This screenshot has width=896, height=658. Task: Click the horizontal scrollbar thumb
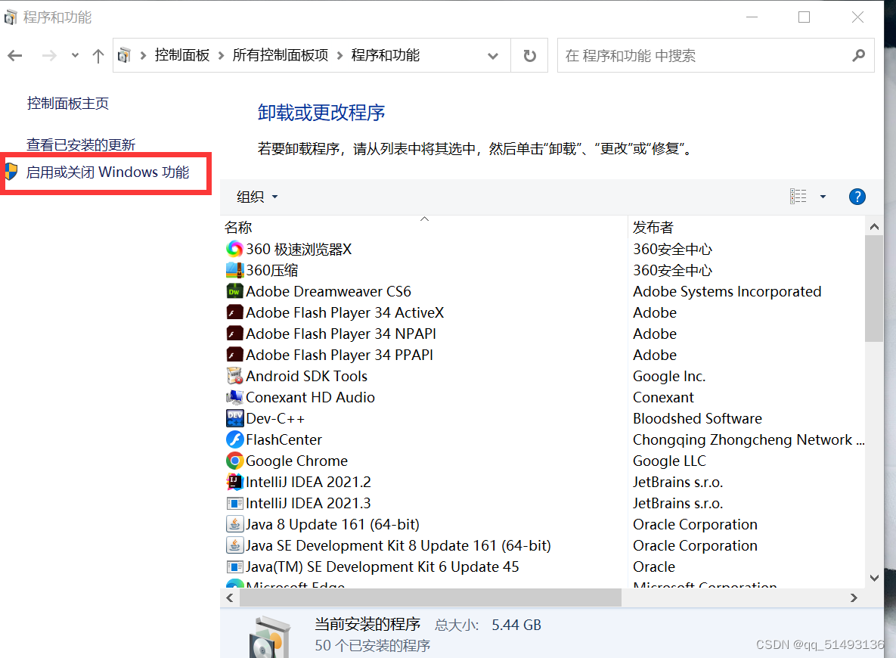coord(430,598)
